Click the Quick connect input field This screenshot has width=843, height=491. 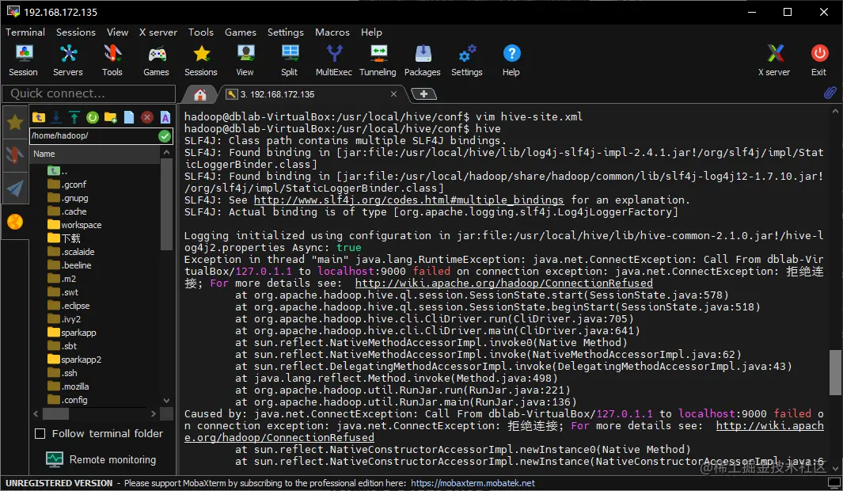pos(89,93)
